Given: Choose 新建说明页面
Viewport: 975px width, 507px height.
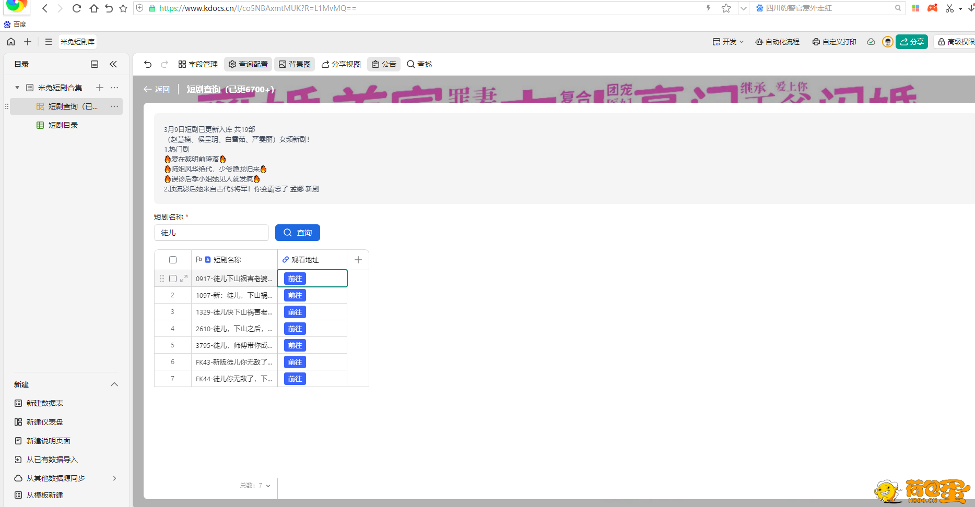Looking at the screenshot, I should point(43,441).
